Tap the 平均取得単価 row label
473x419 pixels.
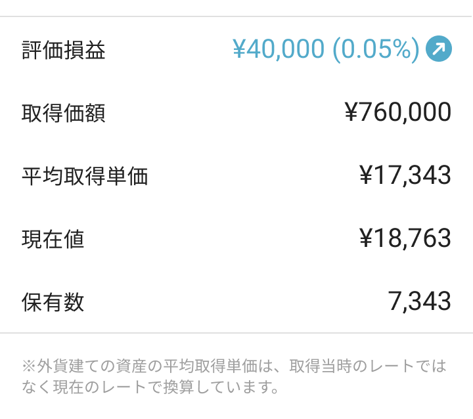click(x=84, y=176)
